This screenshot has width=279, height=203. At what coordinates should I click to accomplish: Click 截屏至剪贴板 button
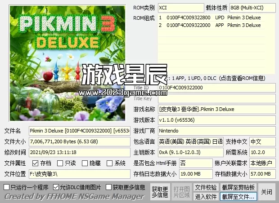[x=238, y=187]
